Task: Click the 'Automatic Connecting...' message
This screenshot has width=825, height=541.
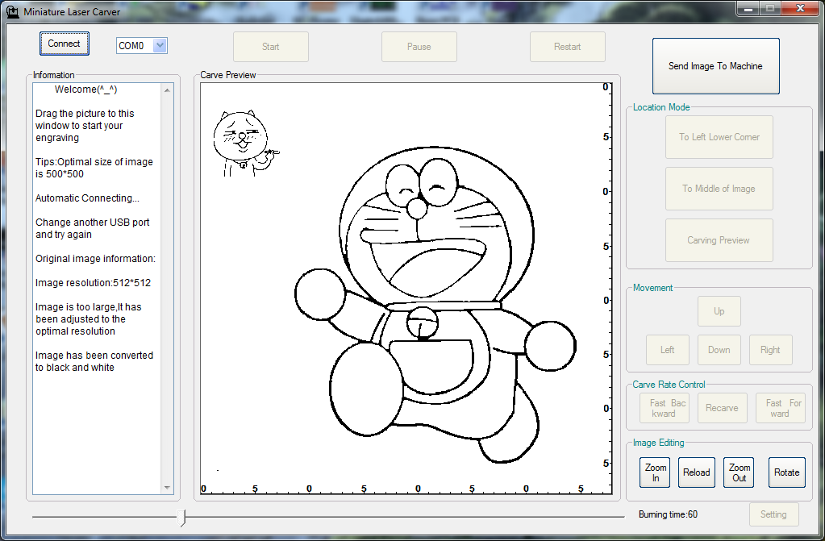Action: [x=87, y=198]
